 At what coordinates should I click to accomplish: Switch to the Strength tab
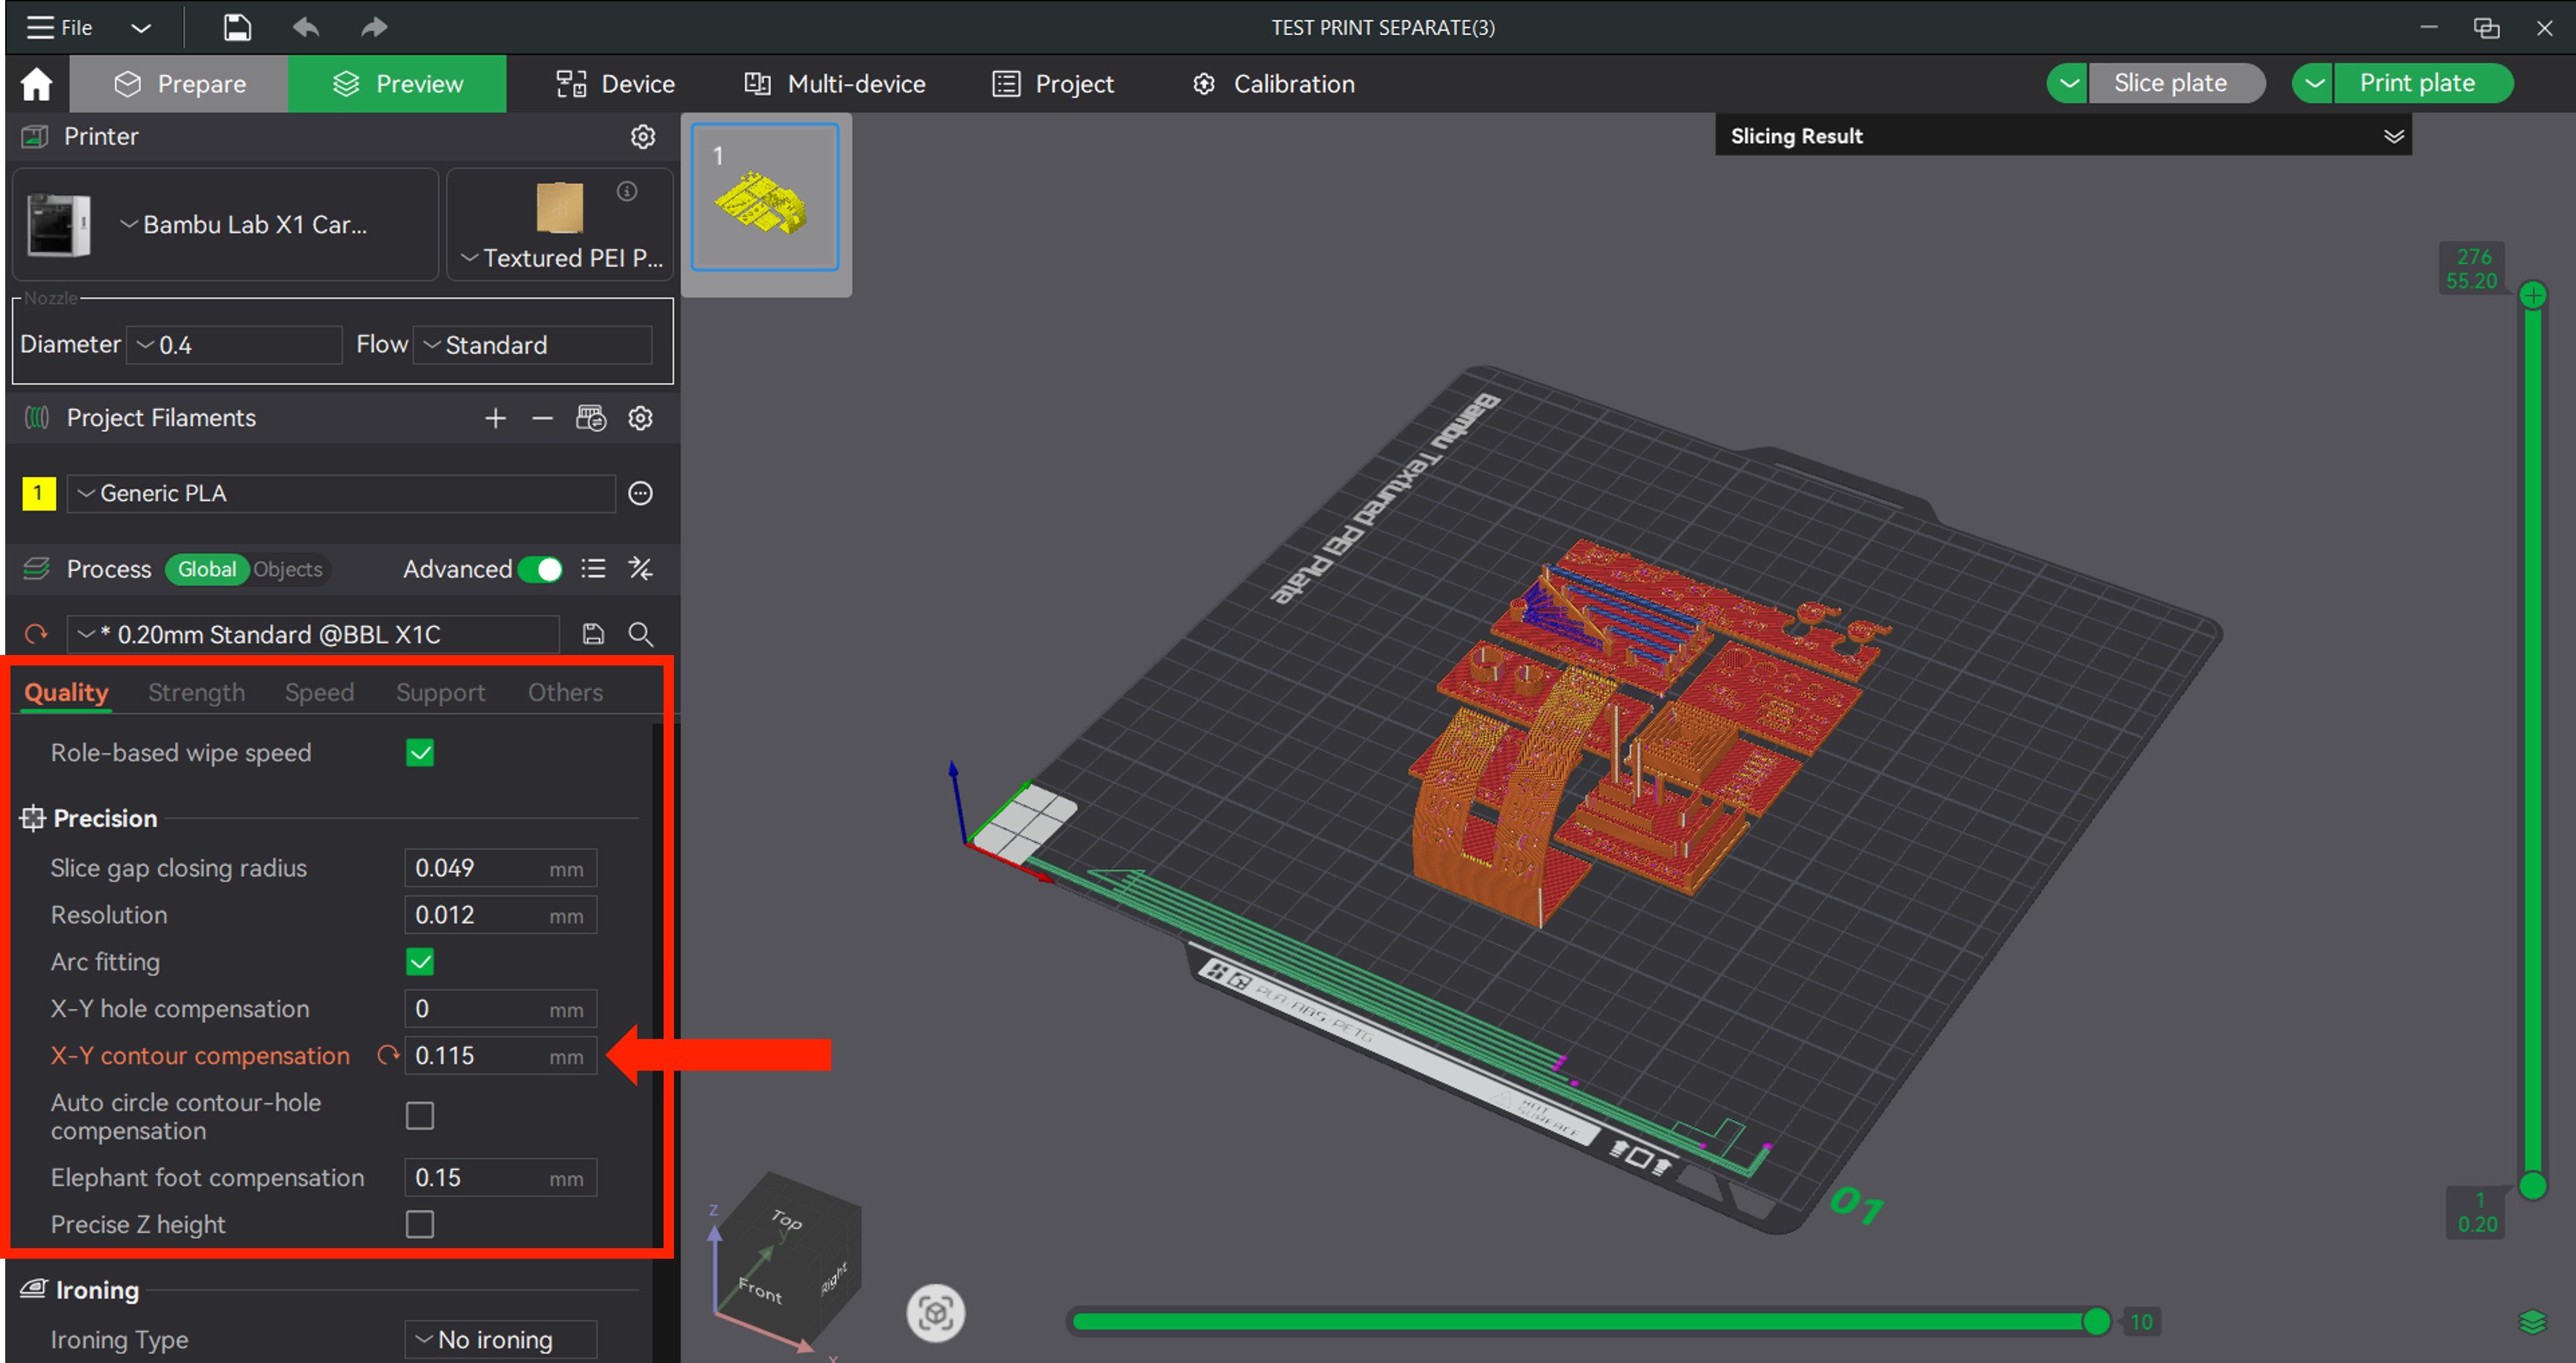tap(196, 692)
